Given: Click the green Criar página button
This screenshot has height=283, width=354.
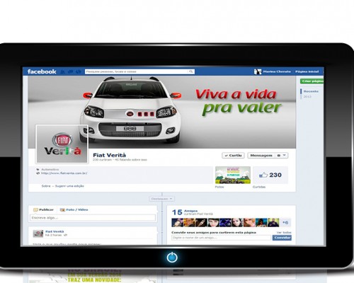Looking at the screenshot, I should pyautogui.click(x=312, y=81).
